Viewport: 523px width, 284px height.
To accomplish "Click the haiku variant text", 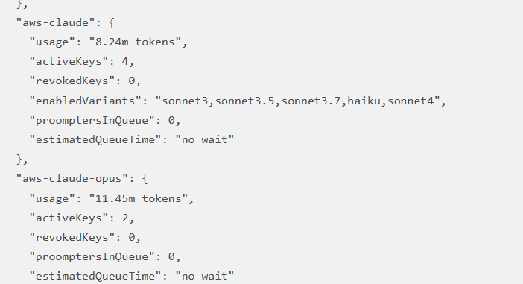I will click(364, 101).
